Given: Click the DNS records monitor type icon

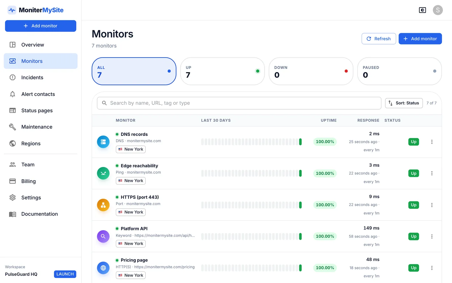Looking at the screenshot, I should (x=103, y=142).
